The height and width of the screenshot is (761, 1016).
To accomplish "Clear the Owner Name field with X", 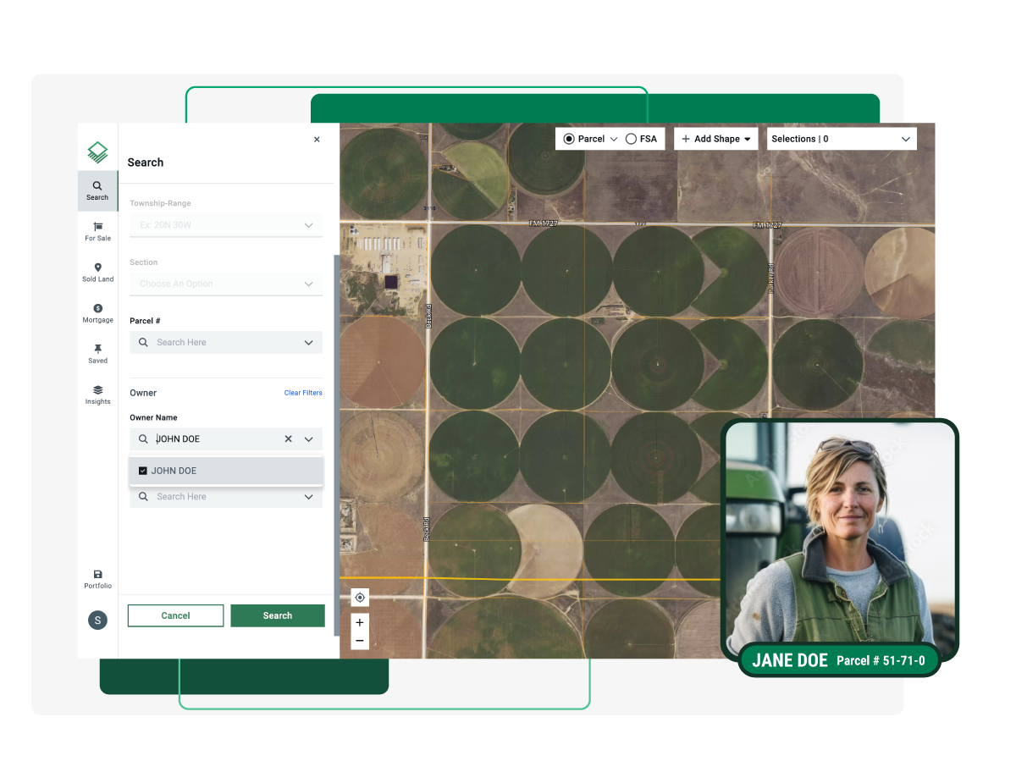I will click(288, 439).
